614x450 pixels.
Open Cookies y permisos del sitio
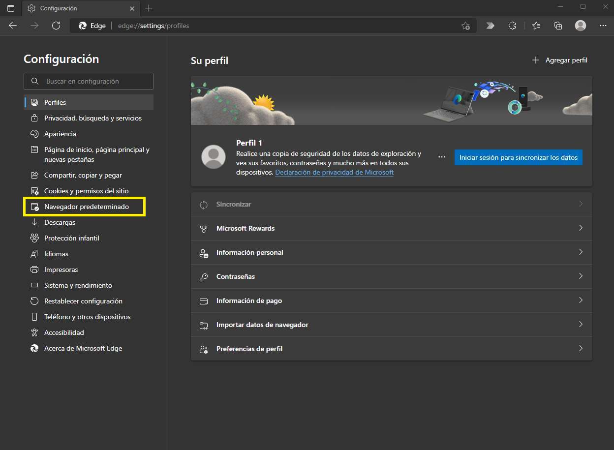pyautogui.click(x=89, y=191)
